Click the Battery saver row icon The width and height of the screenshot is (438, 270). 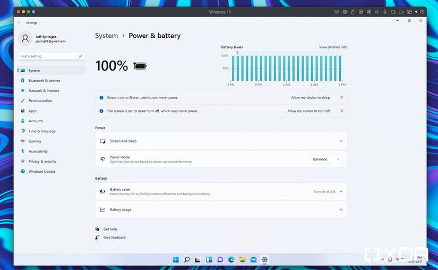click(x=102, y=191)
